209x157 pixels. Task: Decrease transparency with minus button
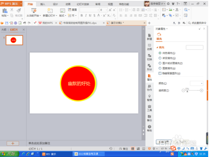click(x=183, y=90)
